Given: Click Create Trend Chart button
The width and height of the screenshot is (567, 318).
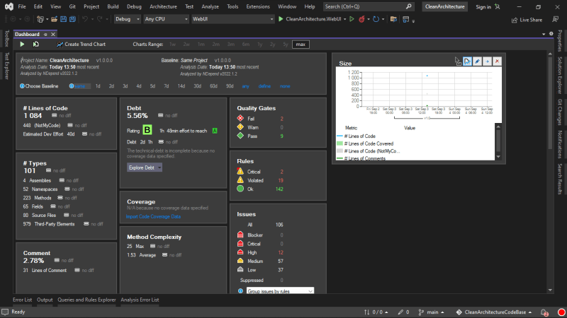Looking at the screenshot, I should click(x=82, y=45).
